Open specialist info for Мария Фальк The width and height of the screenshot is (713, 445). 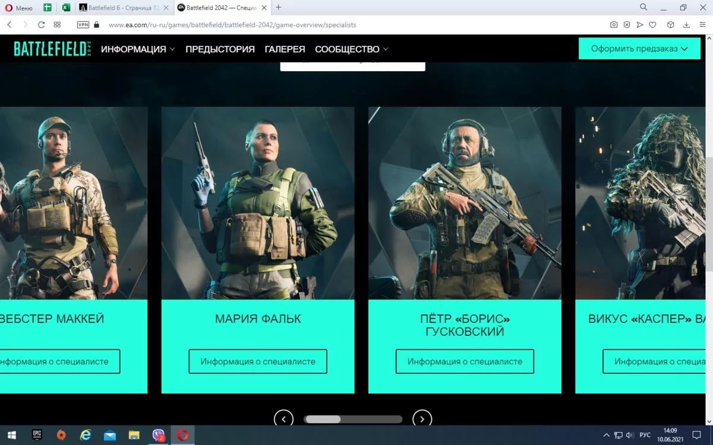tap(258, 361)
